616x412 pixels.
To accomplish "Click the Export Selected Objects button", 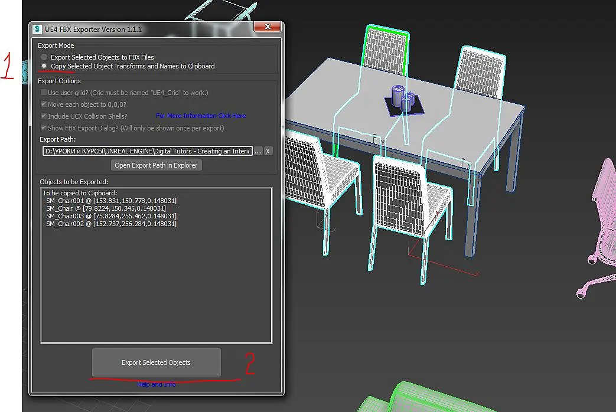I will (x=156, y=362).
